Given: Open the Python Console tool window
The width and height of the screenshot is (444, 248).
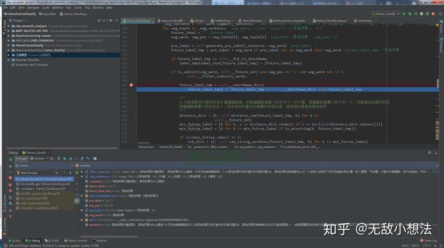Looking at the screenshot, I should tap(76, 241).
